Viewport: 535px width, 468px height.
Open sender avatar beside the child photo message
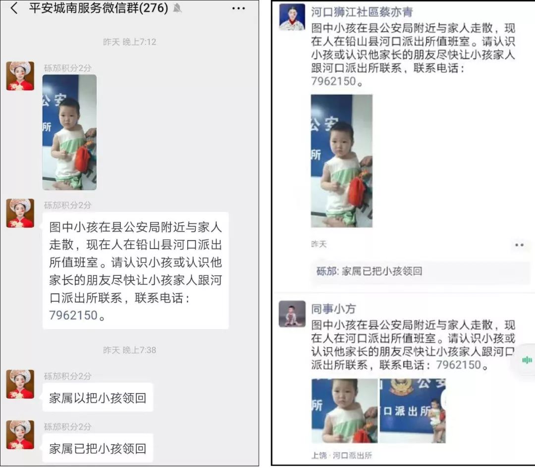pyautogui.click(x=20, y=76)
